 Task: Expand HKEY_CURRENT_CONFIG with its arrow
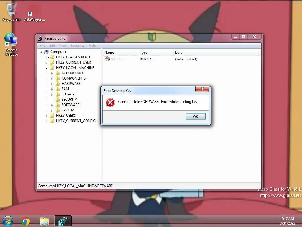46,121
